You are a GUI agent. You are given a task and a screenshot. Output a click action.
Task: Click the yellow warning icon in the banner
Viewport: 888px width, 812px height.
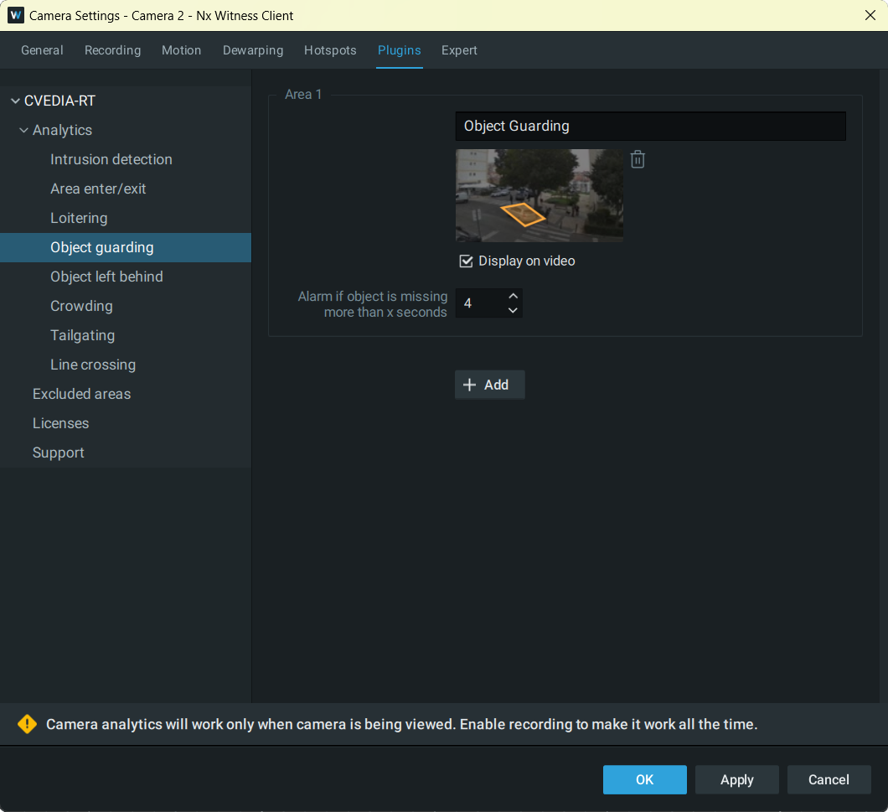(27, 724)
